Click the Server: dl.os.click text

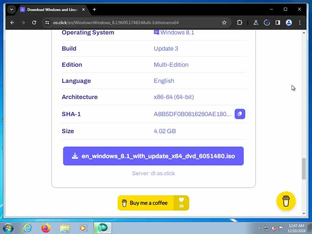[x=154, y=173]
